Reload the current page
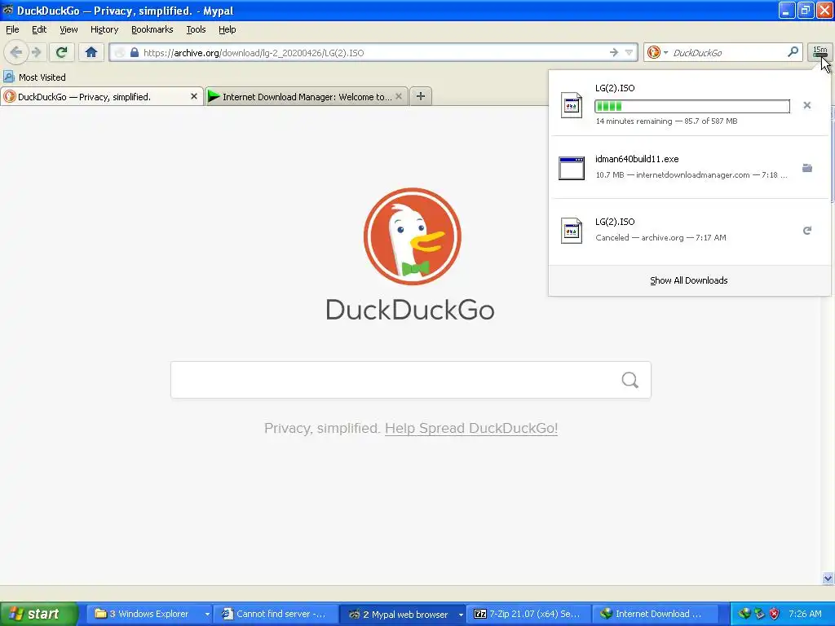The image size is (835, 626). [62, 52]
